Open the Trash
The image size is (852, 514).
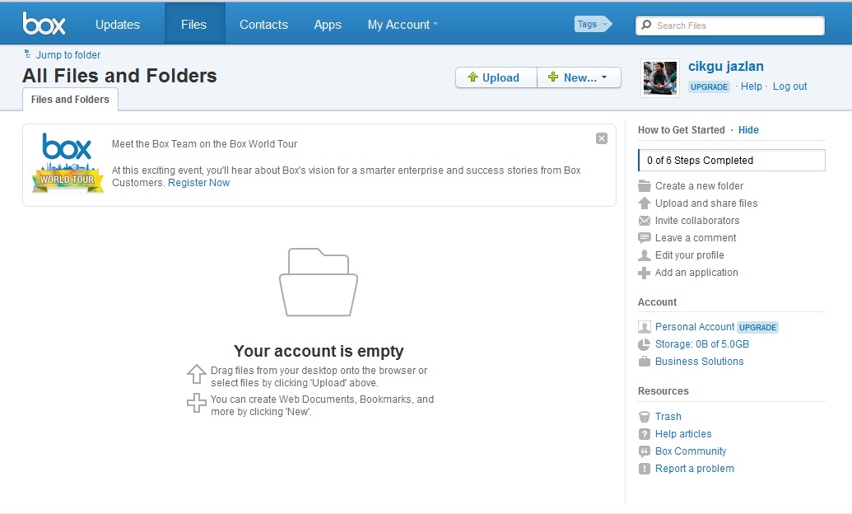tap(668, 416)
